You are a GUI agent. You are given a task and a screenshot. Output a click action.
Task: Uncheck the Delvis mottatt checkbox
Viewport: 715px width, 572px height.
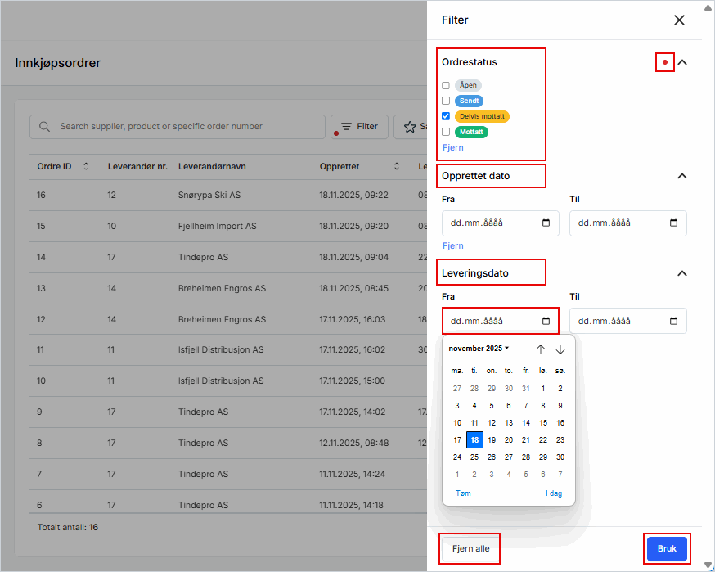(446, 116)
